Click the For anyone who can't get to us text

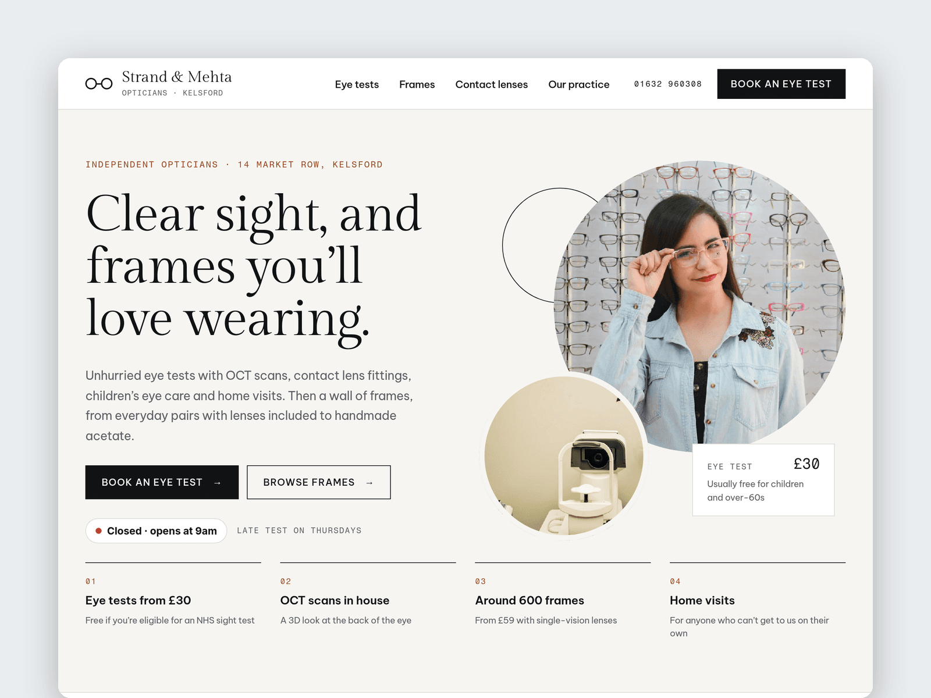pyautogui.click(x=749, y=627)
